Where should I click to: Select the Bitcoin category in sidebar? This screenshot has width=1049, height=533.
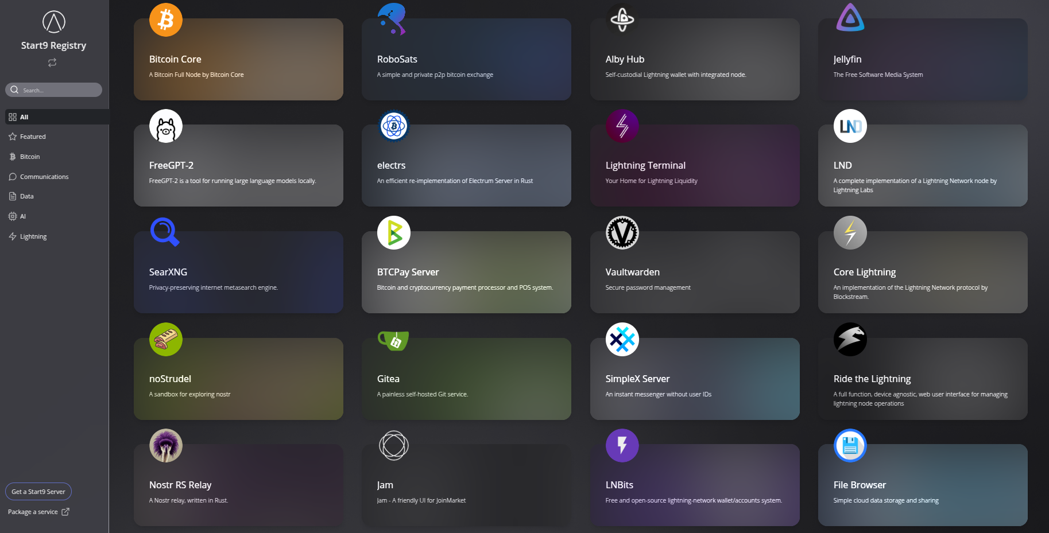(29, 156)
